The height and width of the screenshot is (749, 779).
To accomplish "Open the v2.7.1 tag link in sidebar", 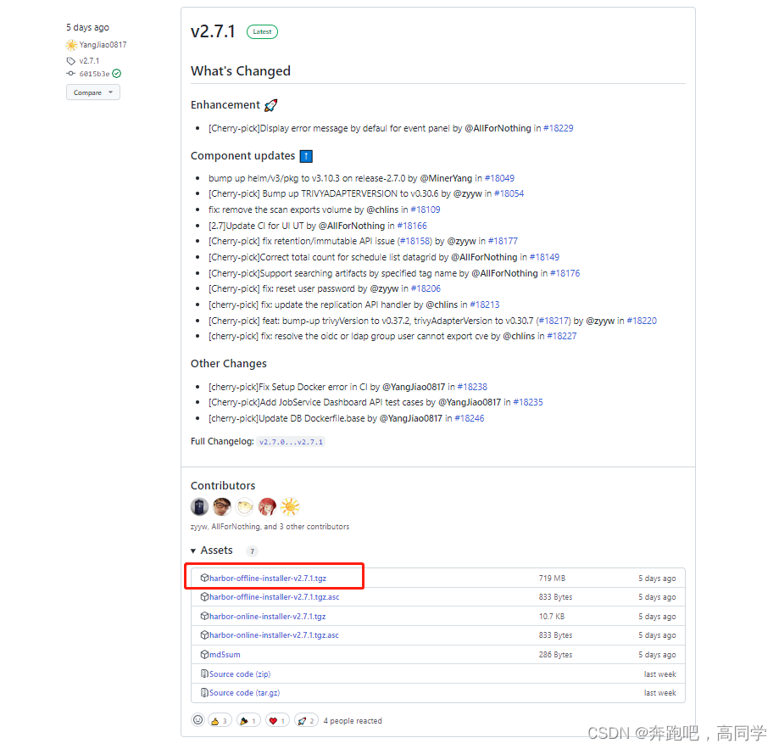I will click(89, 61).
